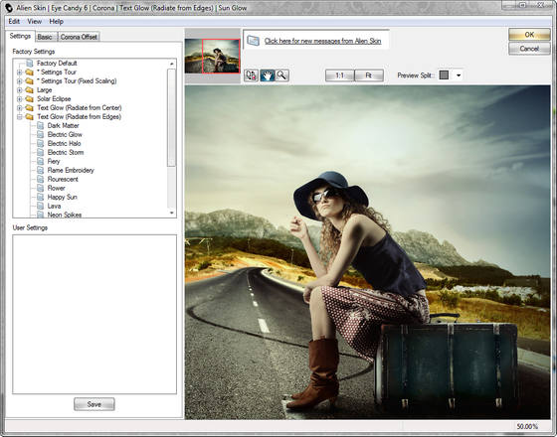557x437 pixels.
Task: Click the Alien Skin messages envelope icon
Action: (254, 41)
